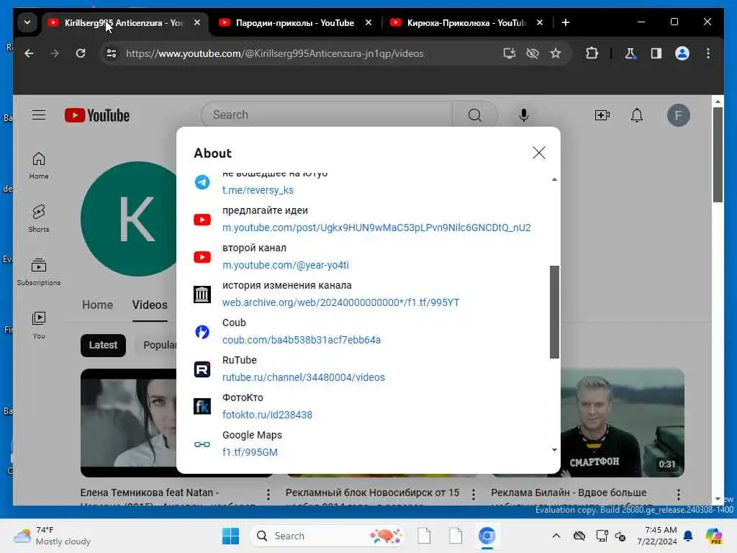Open 'You' in YouTube sidebar
This screenshot has height=553, width=737.
click(x=39, y=325)
